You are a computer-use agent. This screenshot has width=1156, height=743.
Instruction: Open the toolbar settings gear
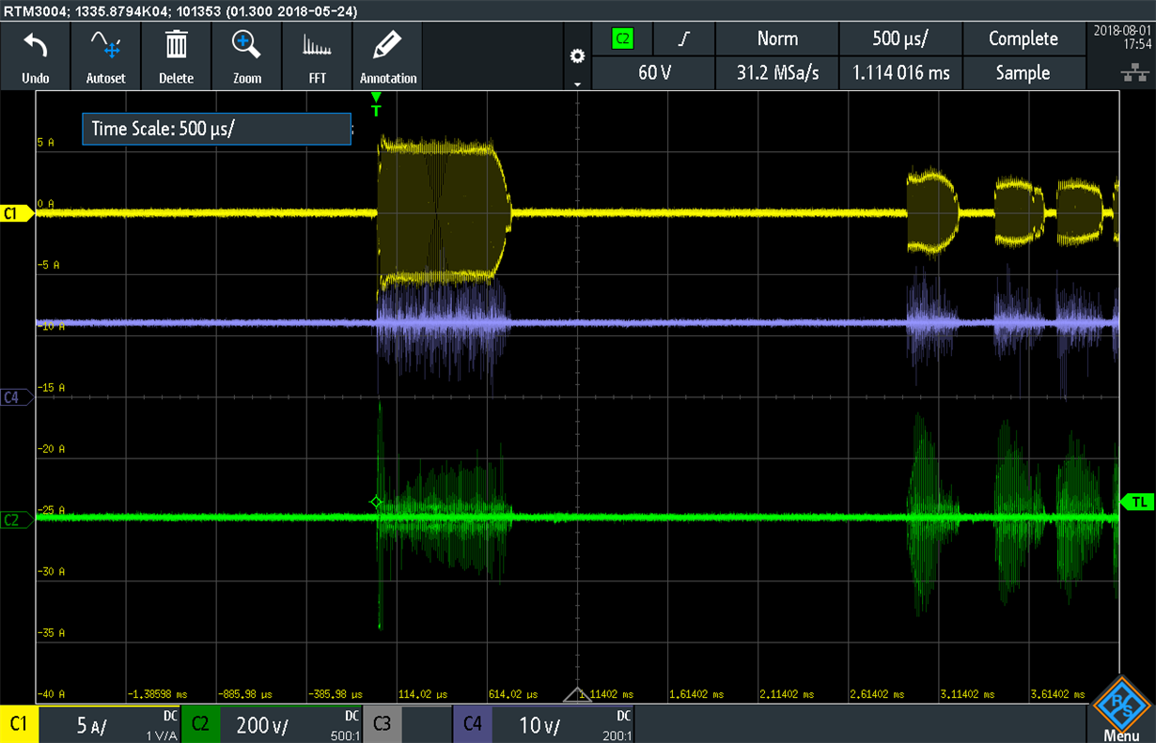(x=578, y=56)
